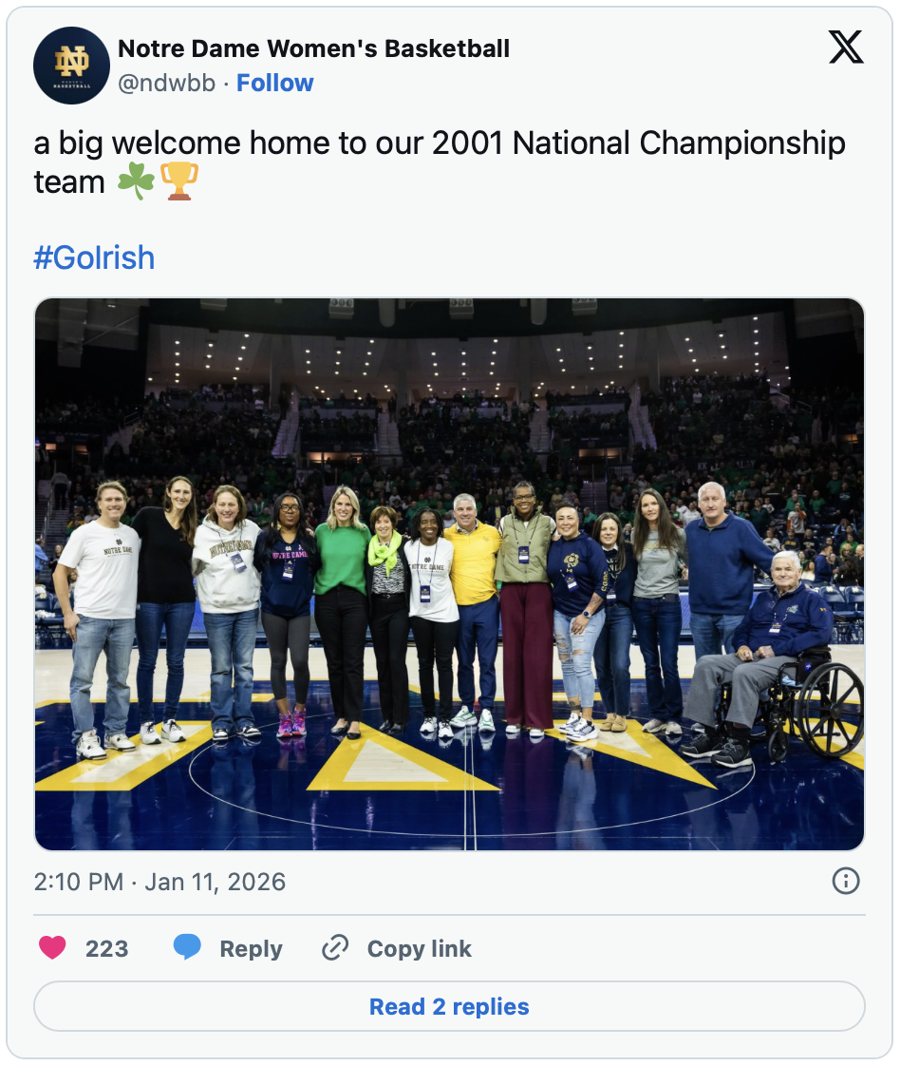Follow the ndwbb account
Screen dimensions: 900x1066
point(274,84)
